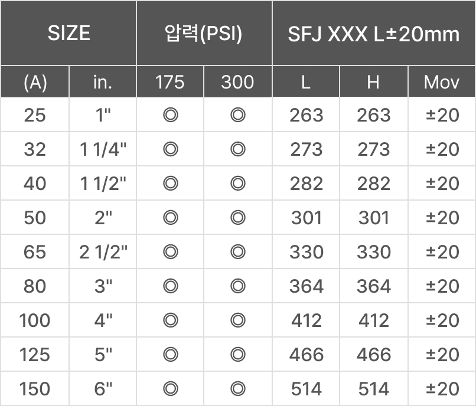The image size is (476, 406).
Task: Click the SIZE column header
Action: tap(69, 33)
